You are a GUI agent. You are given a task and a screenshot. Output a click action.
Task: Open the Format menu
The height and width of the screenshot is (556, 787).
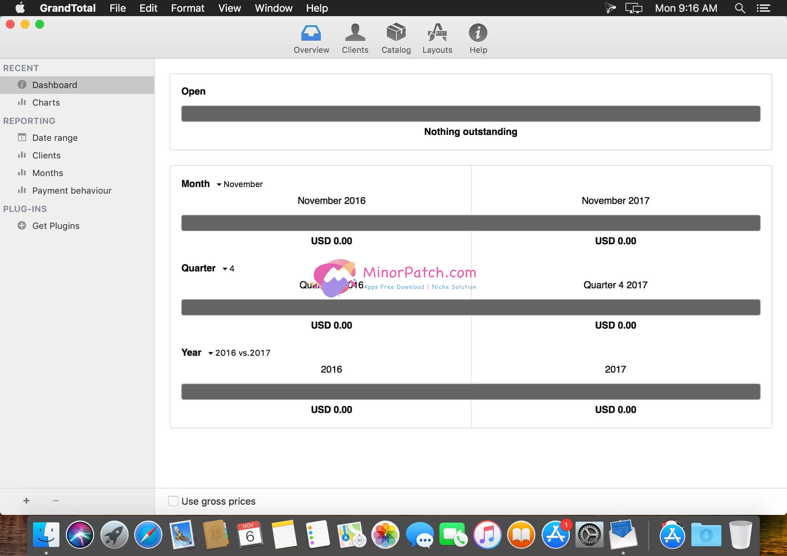click(188, 8)
